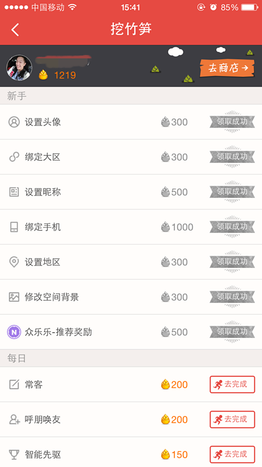This screenshot has height=467, width=262.
Task: Open the user avatar photo
Action: coord(19,68)
